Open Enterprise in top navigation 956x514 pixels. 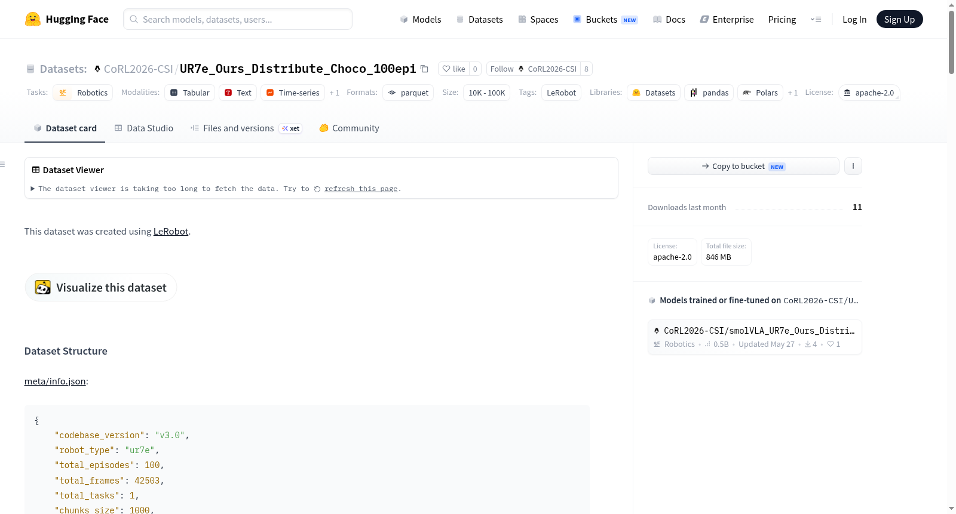pyautogui.click(x=727, y=19)
